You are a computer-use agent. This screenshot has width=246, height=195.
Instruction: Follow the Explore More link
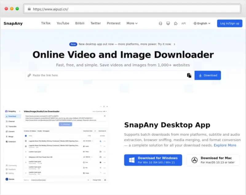pos(225,145)
